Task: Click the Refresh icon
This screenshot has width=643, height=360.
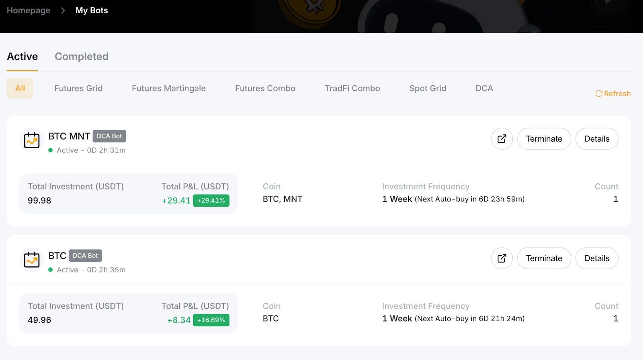Action: point(599,94)
